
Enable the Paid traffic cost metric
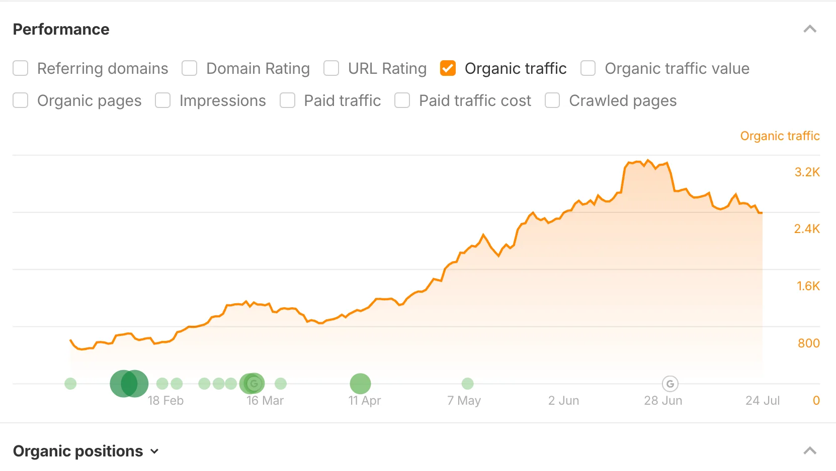tap(402, 100)
